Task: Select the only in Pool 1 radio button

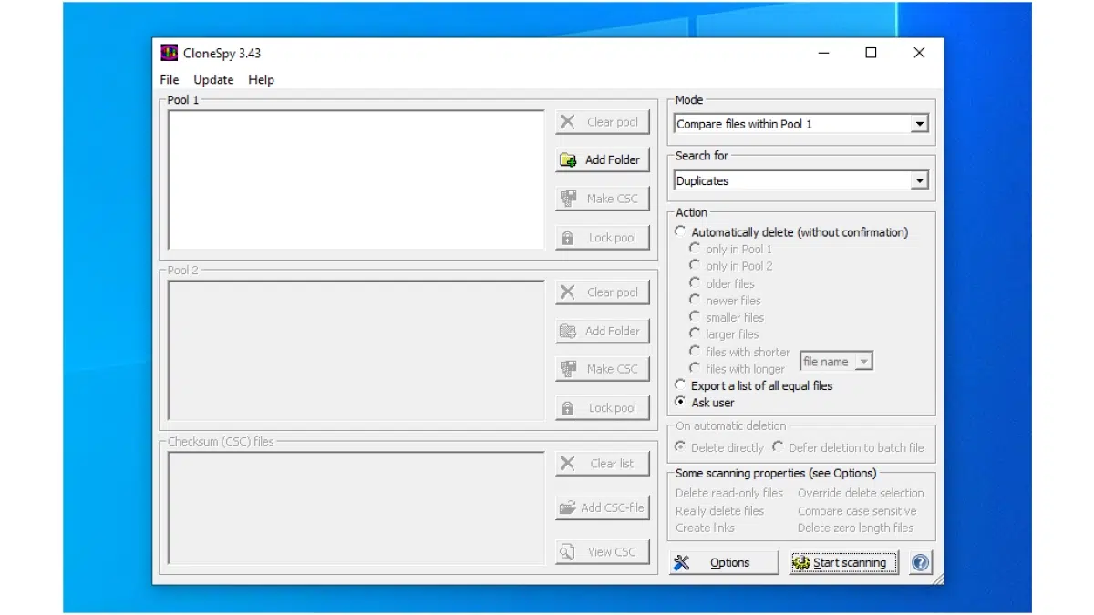Action: pos(695,249)
